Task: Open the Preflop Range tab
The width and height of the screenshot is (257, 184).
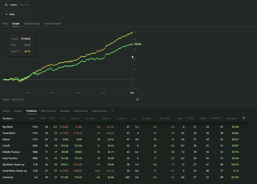Action: coord(32,23)
